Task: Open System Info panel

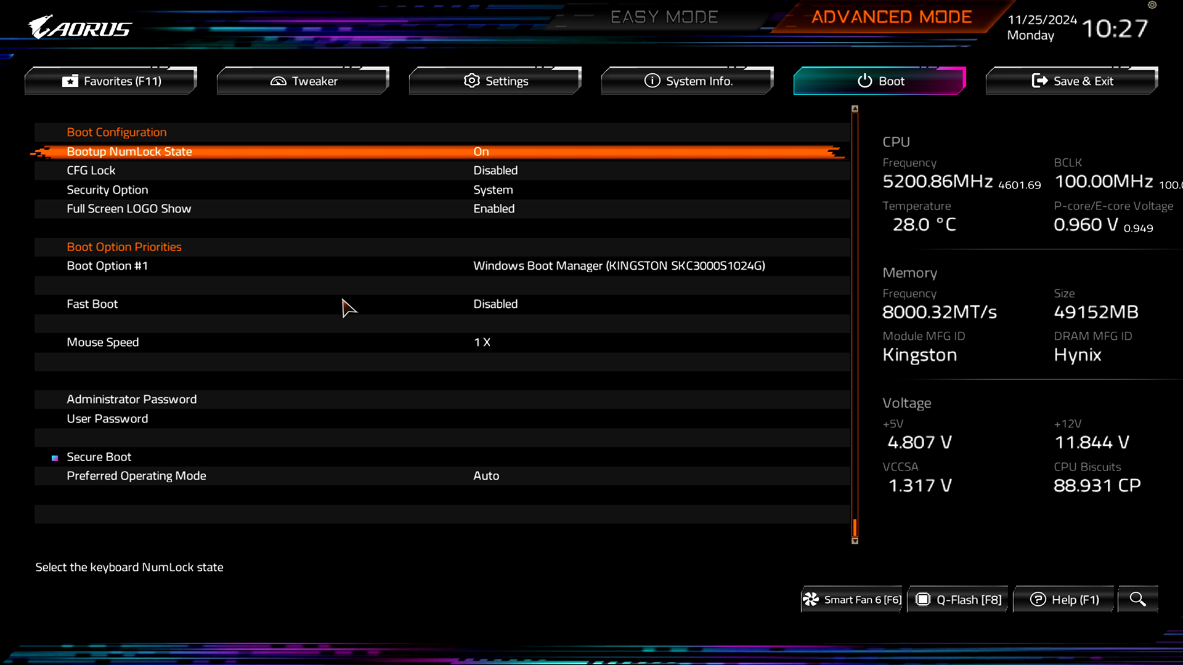Action: click(688, 81)
